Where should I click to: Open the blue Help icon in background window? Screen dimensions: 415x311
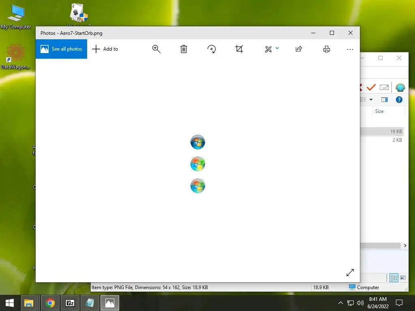coord(399,100)
